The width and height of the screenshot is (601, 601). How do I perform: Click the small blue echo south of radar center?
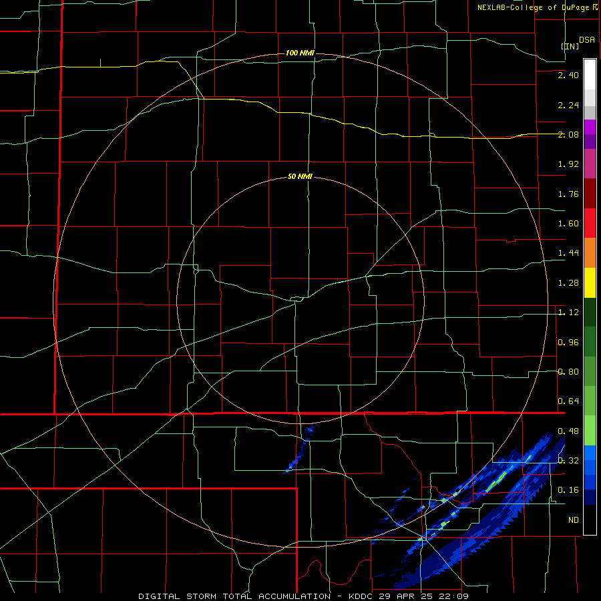[300, 449]
